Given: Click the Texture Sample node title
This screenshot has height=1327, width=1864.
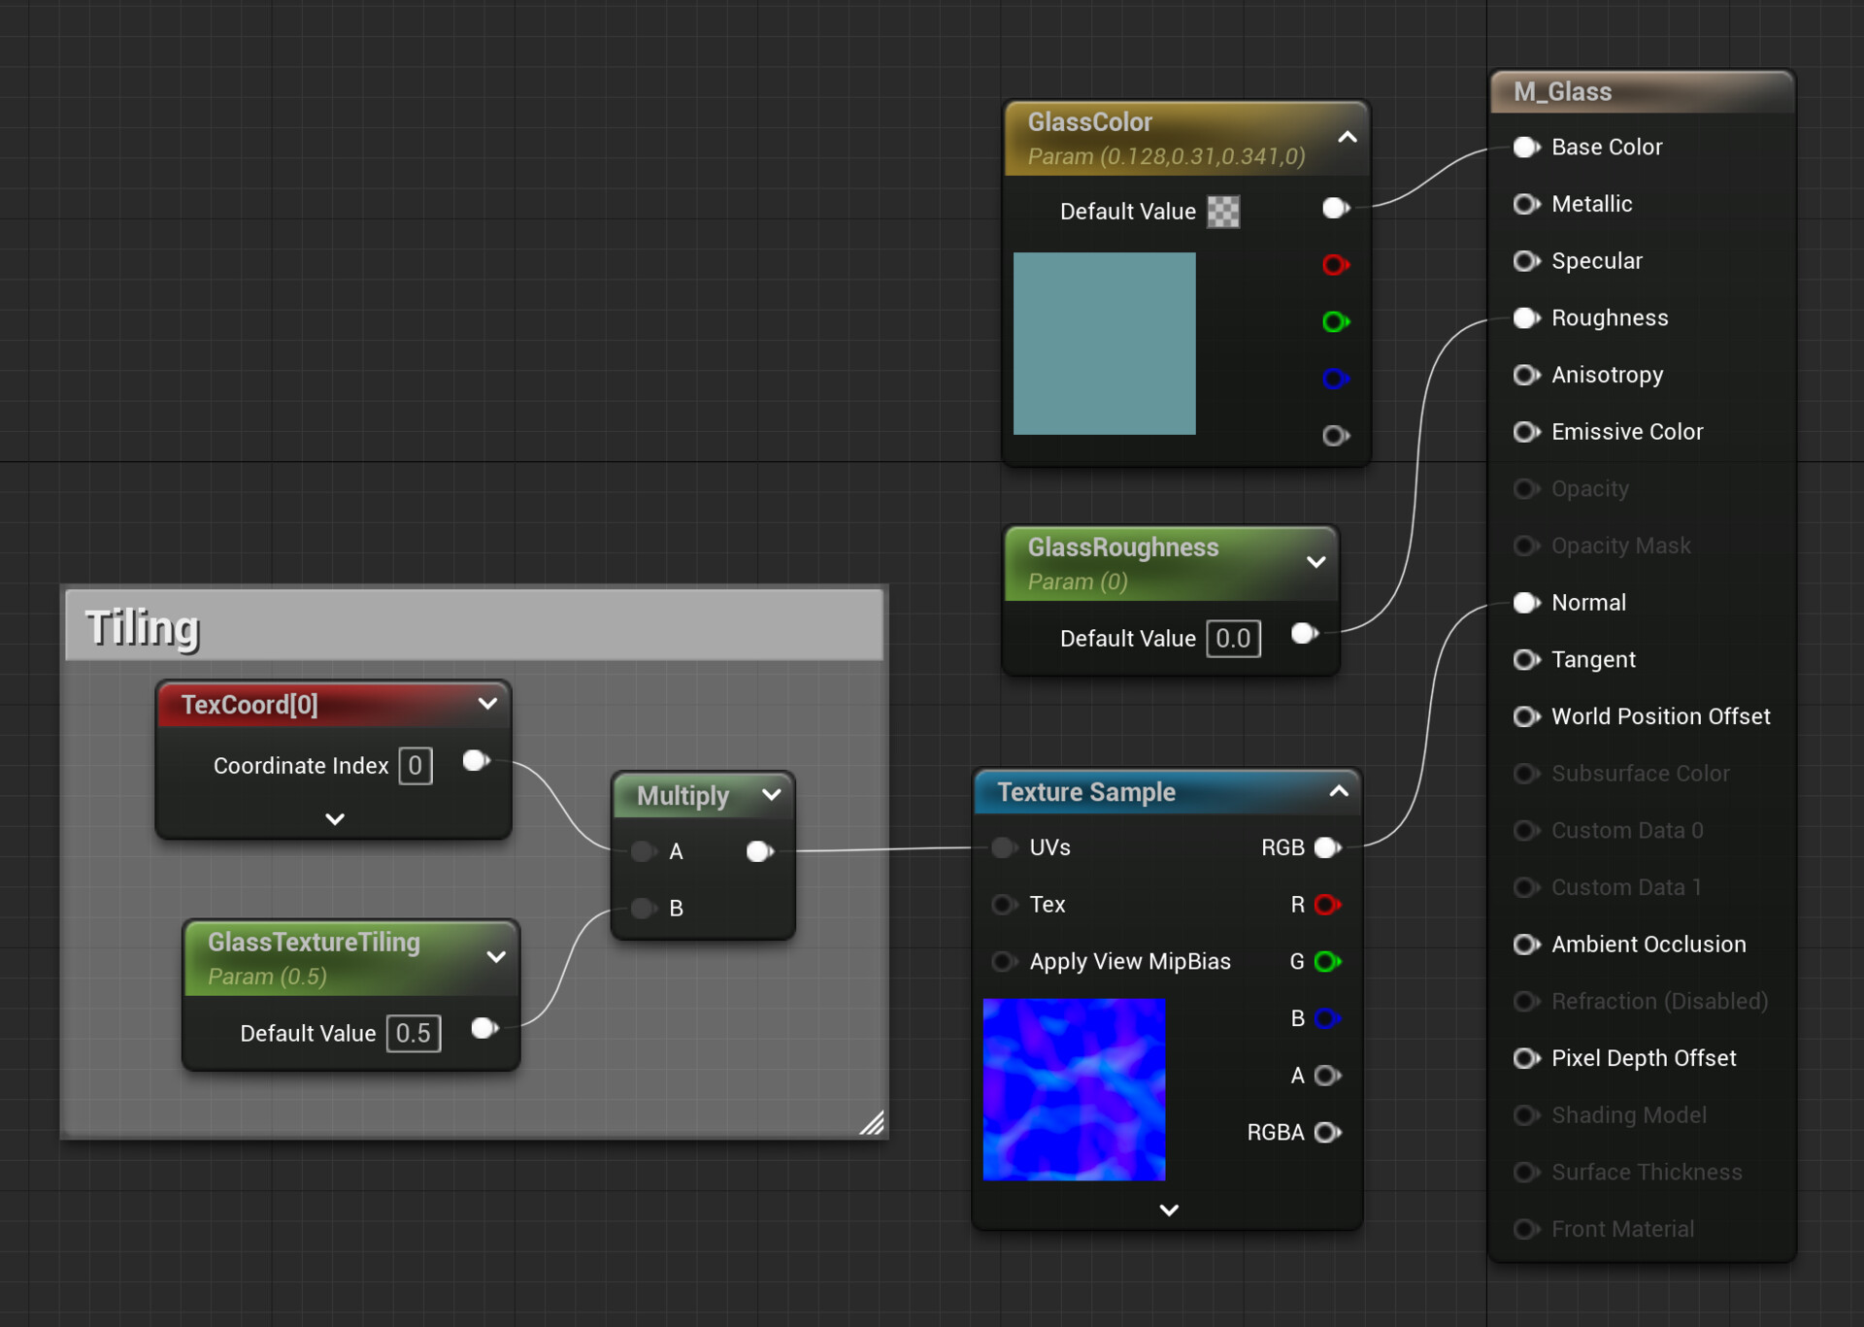Looking at the screenshot, I should [1085, 792].
